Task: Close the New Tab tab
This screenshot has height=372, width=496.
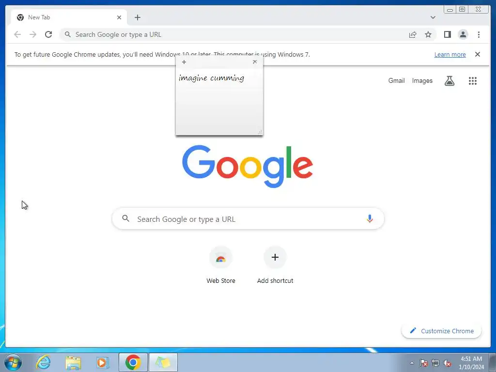Action: [x=119, y=17]
